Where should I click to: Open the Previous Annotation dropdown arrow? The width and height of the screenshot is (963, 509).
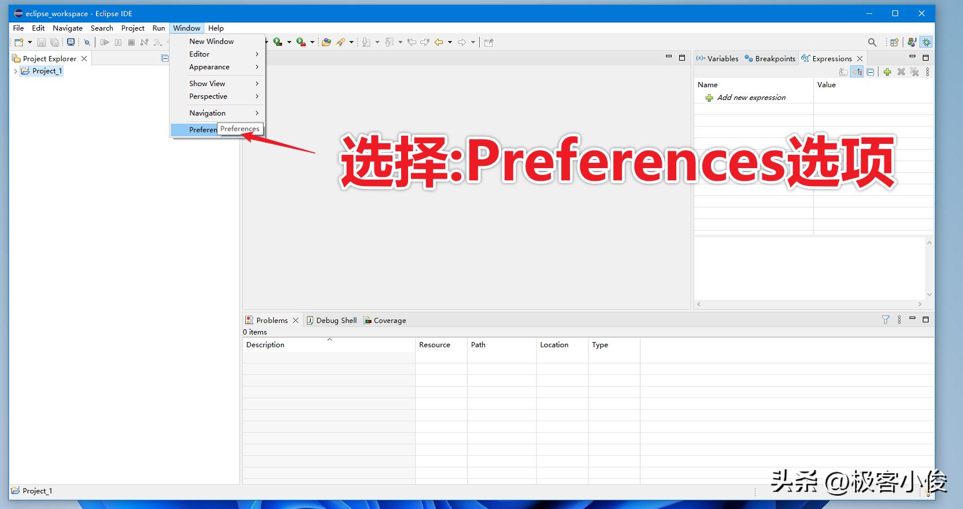(x=400, y=42)
